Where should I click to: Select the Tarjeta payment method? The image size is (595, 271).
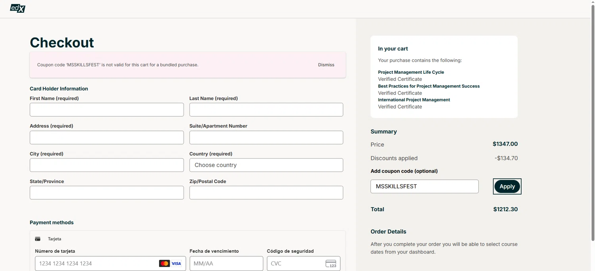point(54,239)
